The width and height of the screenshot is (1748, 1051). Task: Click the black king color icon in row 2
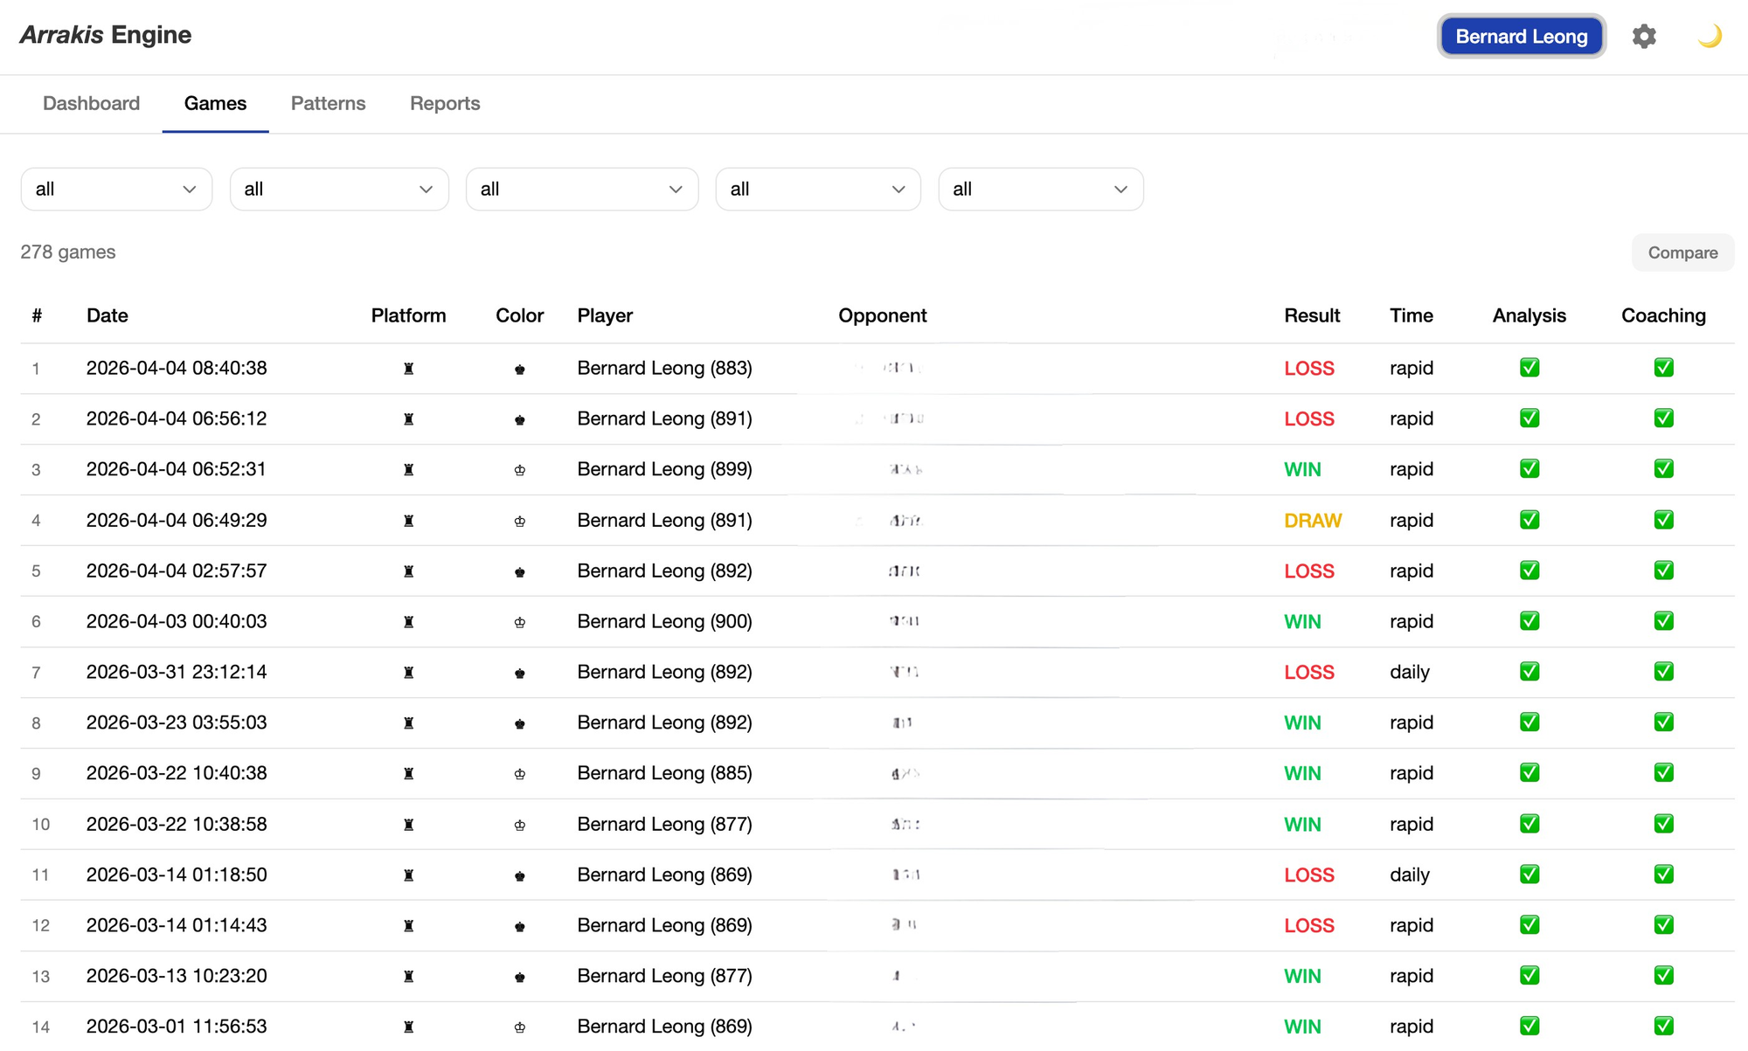[520, 419]
